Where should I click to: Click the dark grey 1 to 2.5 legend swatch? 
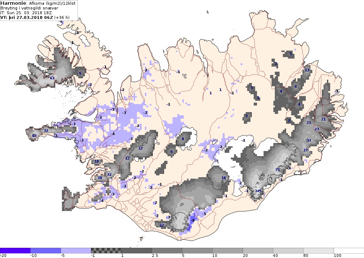click(x=136, y=251)
